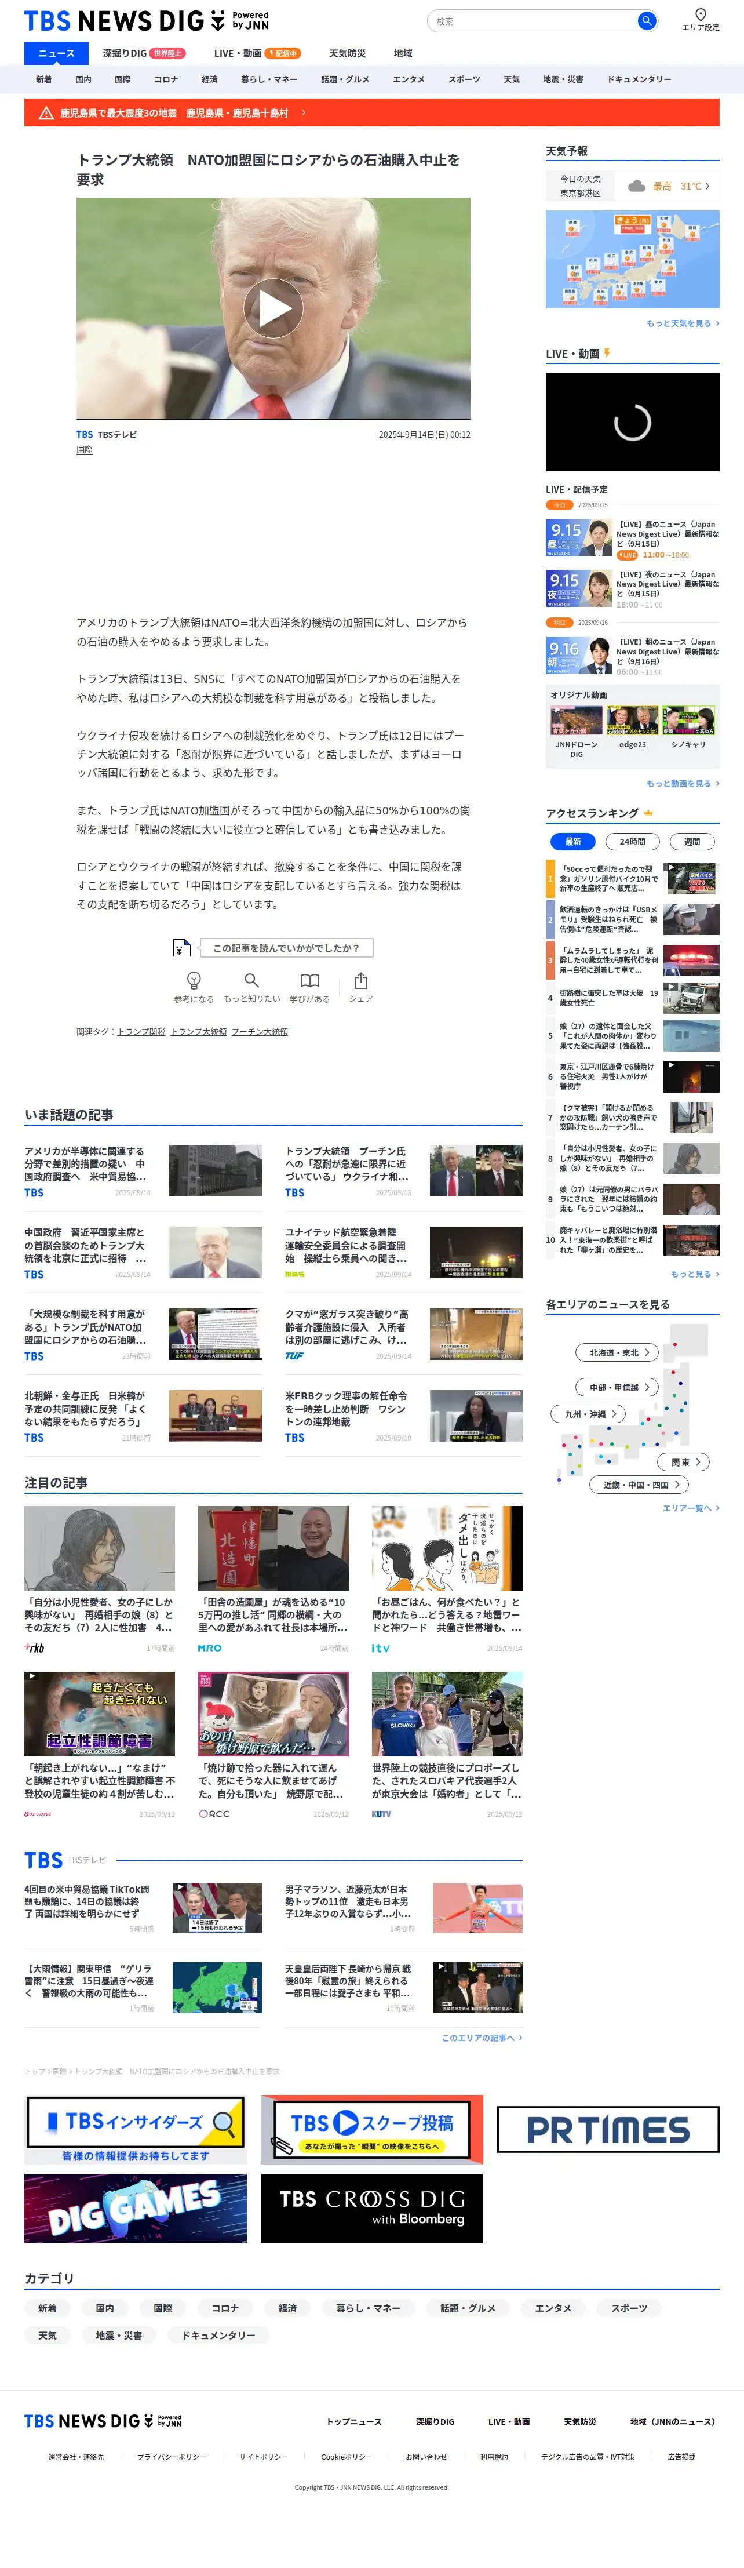The width and height of the screenshot is (744, 2568).
Task: Click the 国際 category link under article
Action: [x=85, y=450]
